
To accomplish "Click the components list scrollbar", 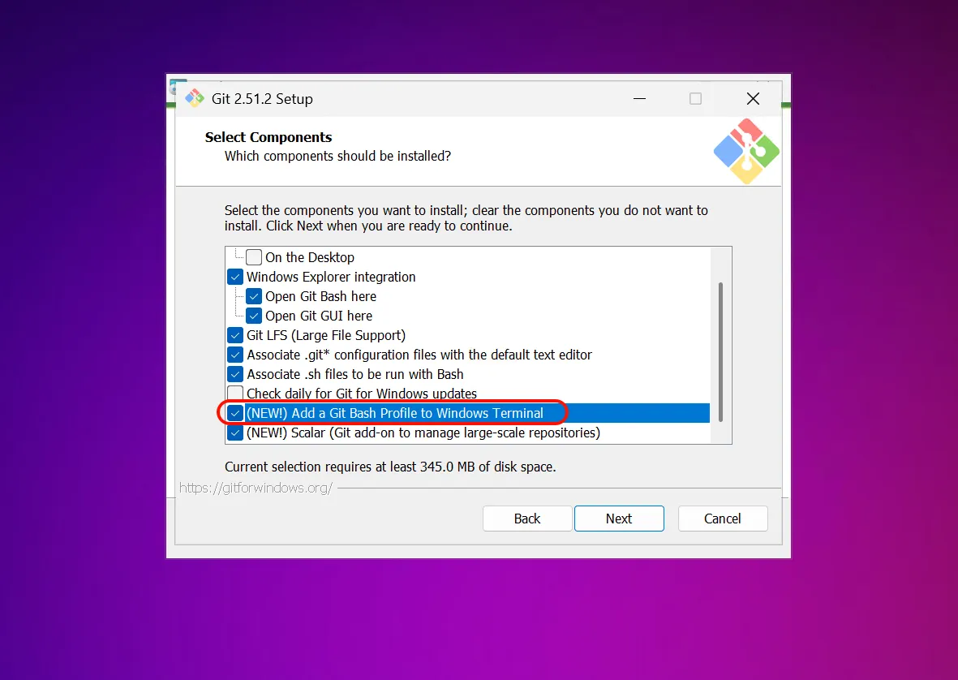I will click(721, 351).
